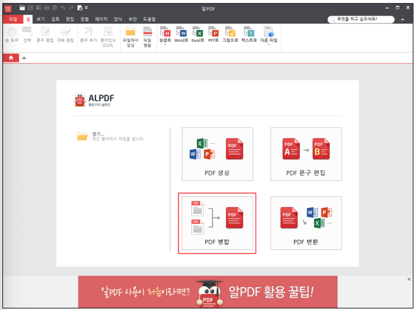
Task: Choose the 문구 편집 text edit tool
Action: [45, 34]
